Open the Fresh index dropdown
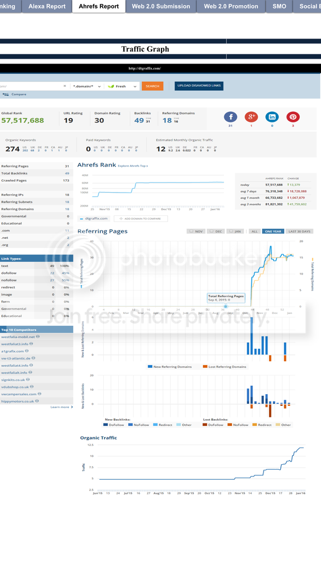Image resolution: width=321 pixels, height=570 pixels. point(122,86)
